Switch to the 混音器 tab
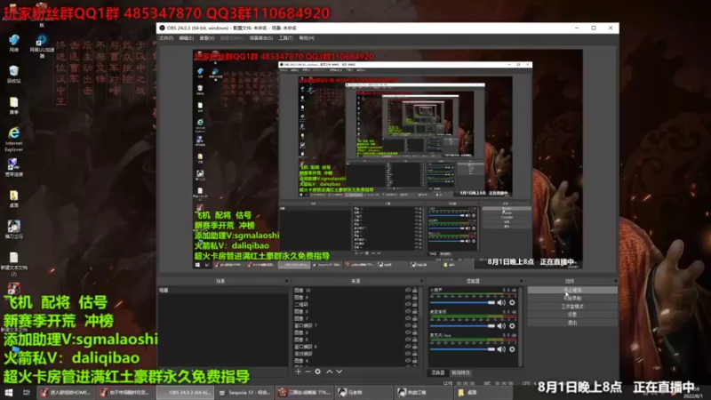 [x=437, y=372]
